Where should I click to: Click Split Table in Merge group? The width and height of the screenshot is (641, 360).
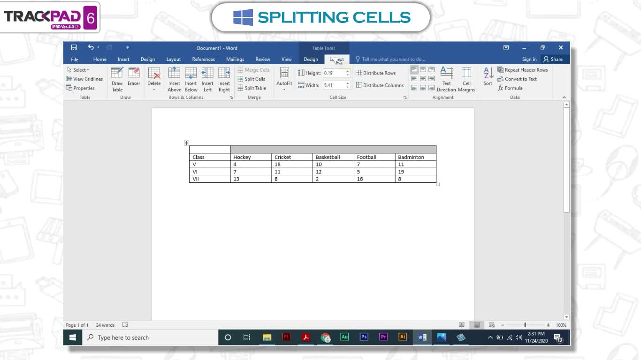coord(252,88)
